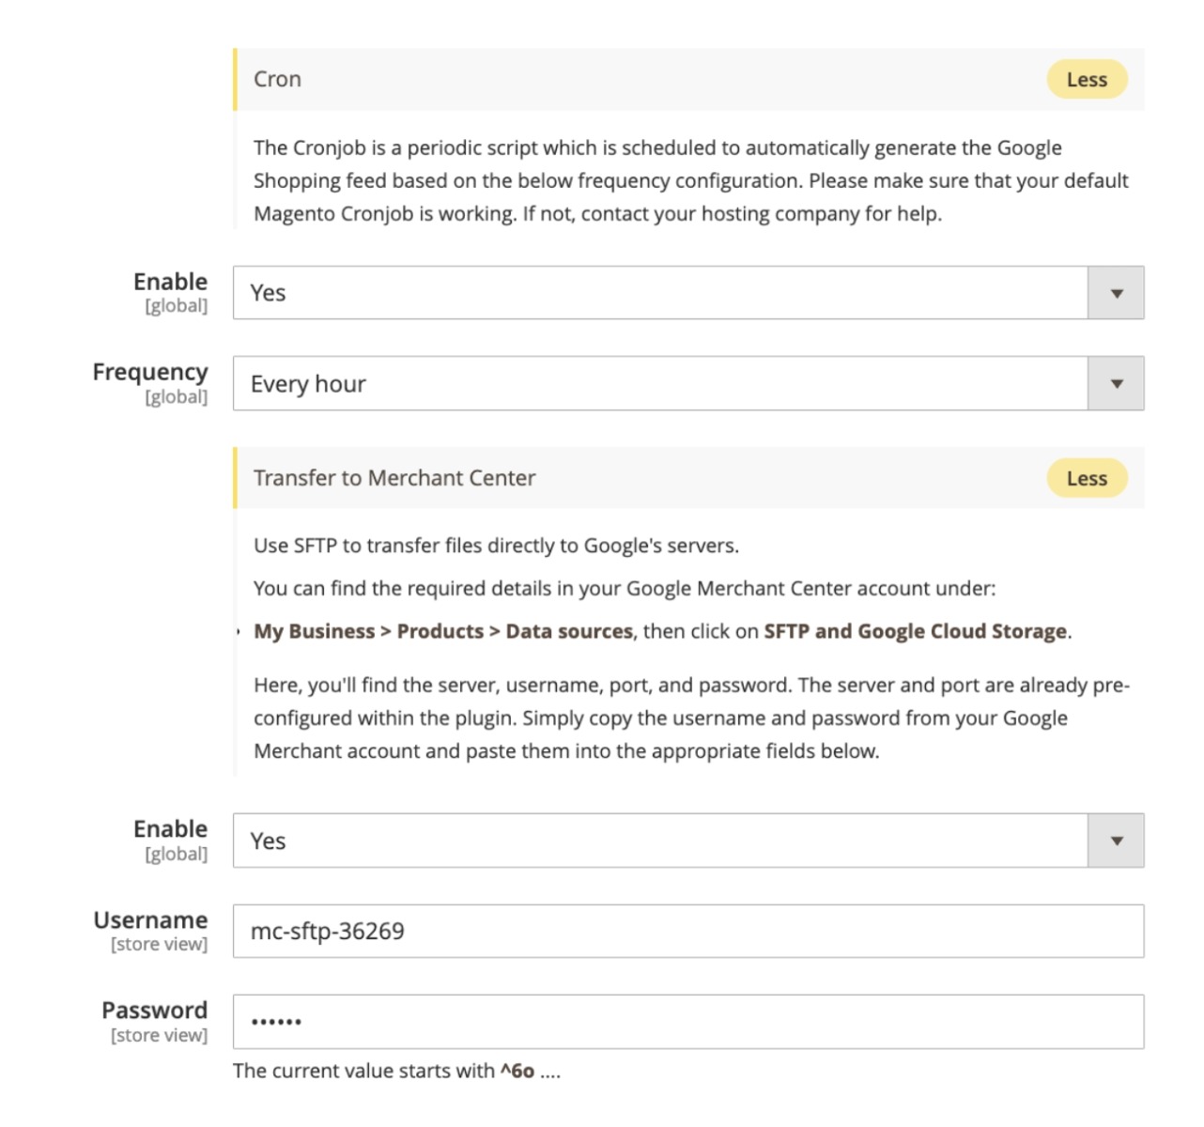Screen dimensions: 1204x1127
Task: Click the Frequency label
Action: (x=150, y=372)
